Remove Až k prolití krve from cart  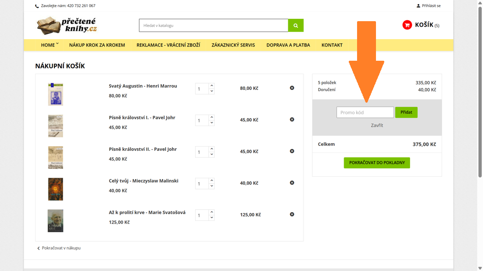(292, 214)
